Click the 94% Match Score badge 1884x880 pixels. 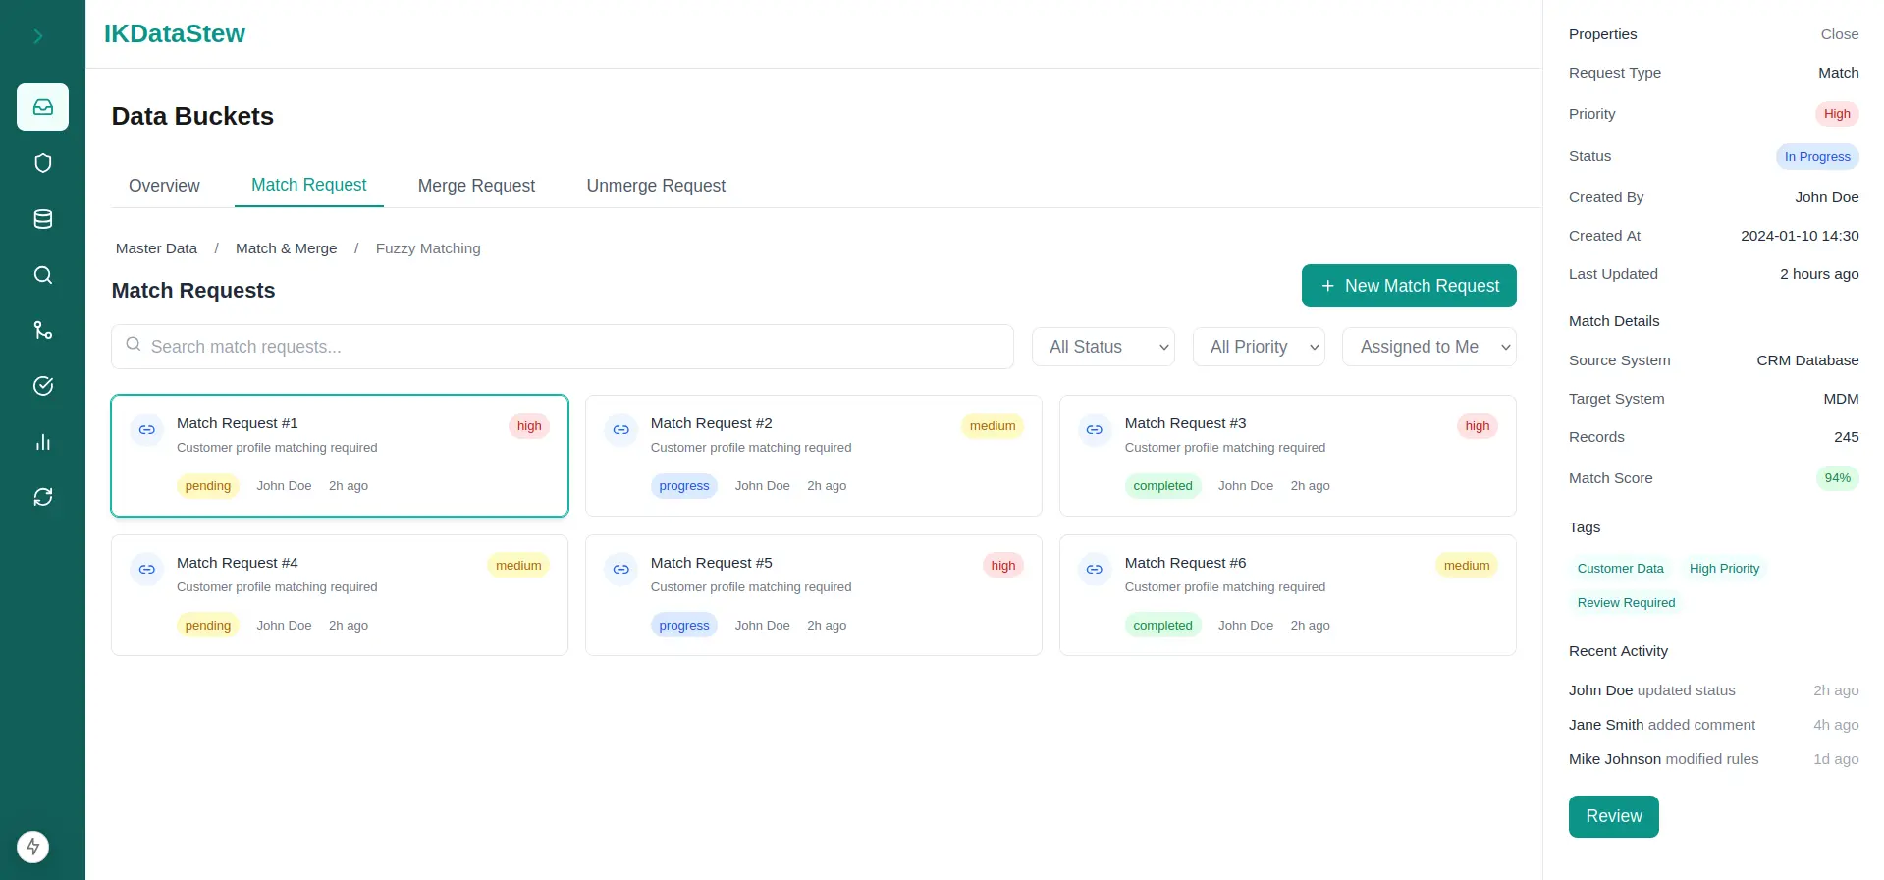1837,478
